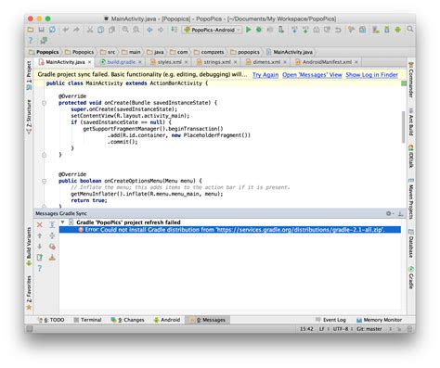Viewport: 440px width, 368px height.
Task: Click the compzets breadcrumb folder
Action: [x=209, y=52]
